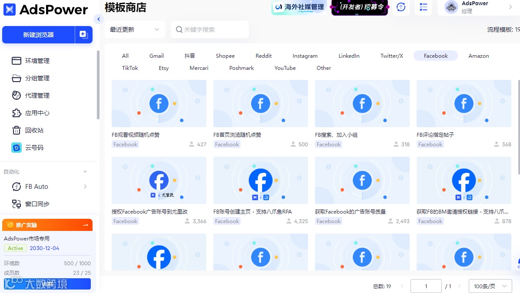Open the FB首页浏览随机点赞 template thumbnail
The height and width of the screenshot is (293, 520).
point(261,103)
